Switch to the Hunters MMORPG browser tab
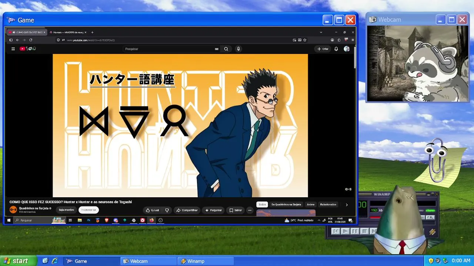The image size is (474, 266). tap(67, 32)
